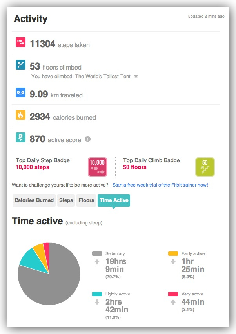Click the floors climbed staircase icon
Image resolution: width=236 pixels, height=334 pixels.
(x=20, y=64)
